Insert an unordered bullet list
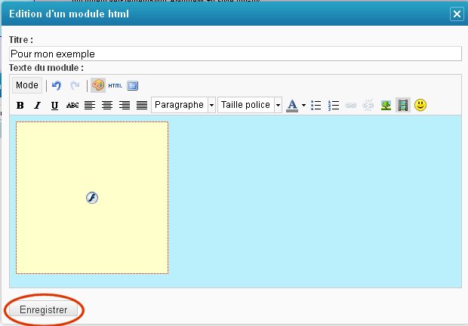This screenshot has width=468, height=326. [317, 106]
